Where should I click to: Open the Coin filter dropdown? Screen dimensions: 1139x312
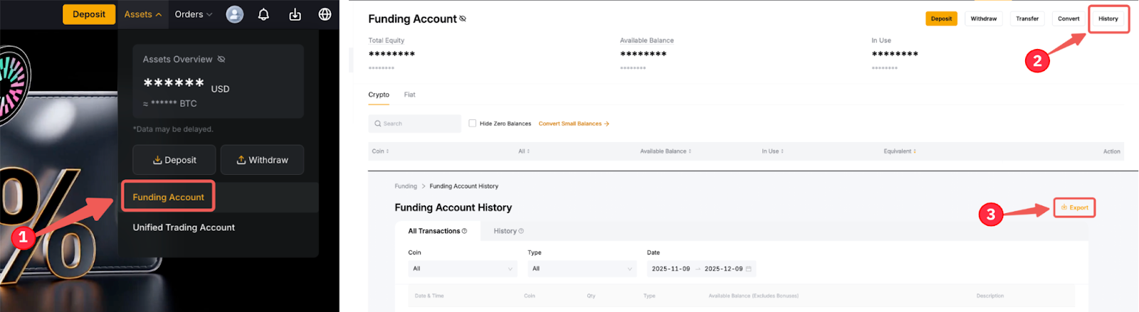462,269
